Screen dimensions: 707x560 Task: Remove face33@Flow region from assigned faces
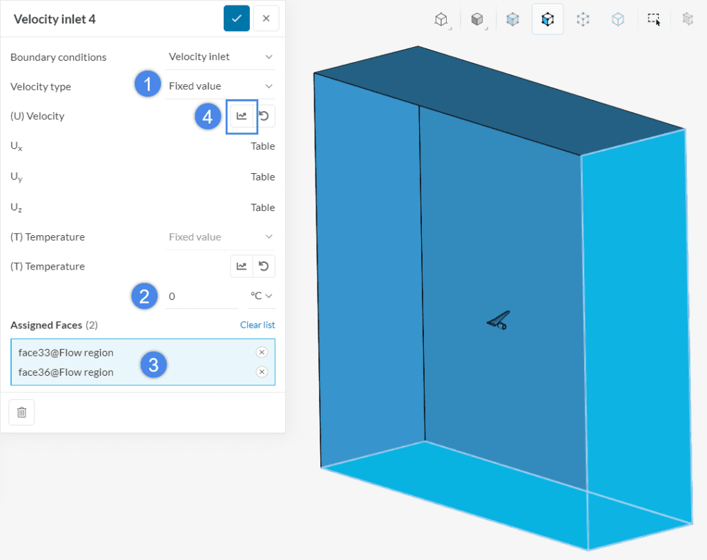(x=262, y=352)
